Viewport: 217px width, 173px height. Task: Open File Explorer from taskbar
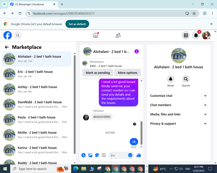tap(84, 169)
